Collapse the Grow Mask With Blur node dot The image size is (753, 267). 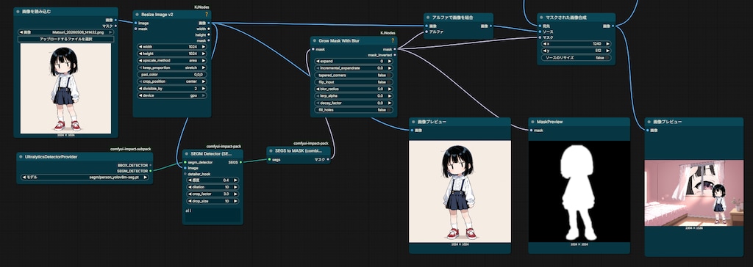tap(315, 41)
